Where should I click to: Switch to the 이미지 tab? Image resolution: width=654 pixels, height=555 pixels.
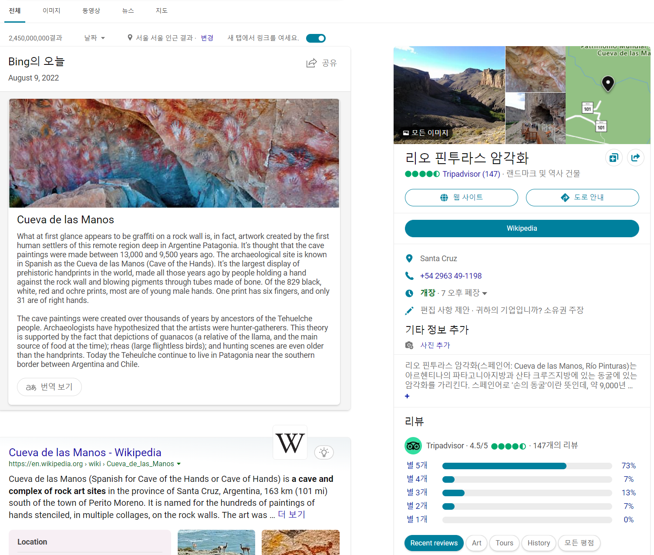tap(51, 10)
